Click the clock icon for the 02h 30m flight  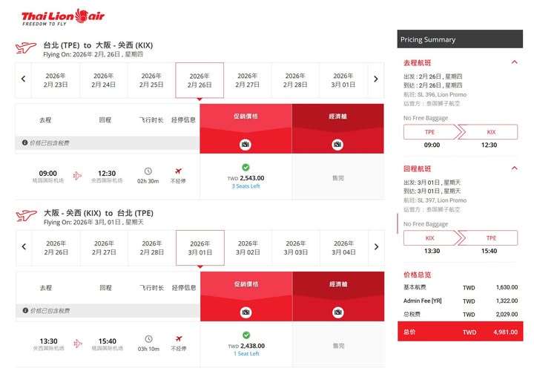148,171
